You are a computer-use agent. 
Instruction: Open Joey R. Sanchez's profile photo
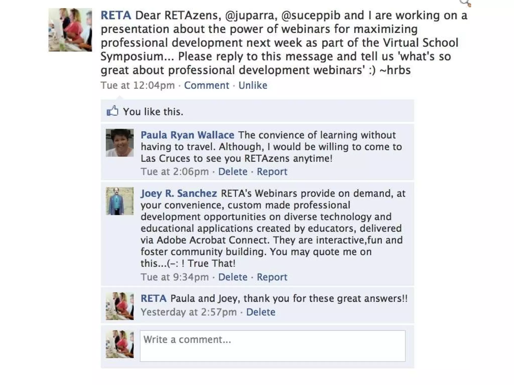tap(119, 201)
